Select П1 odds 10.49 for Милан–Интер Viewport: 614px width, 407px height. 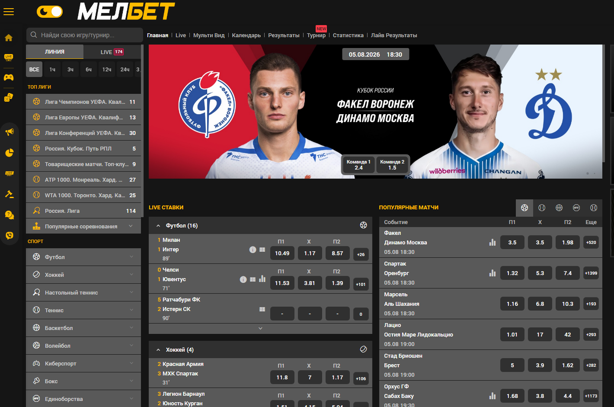click(282, 253)
